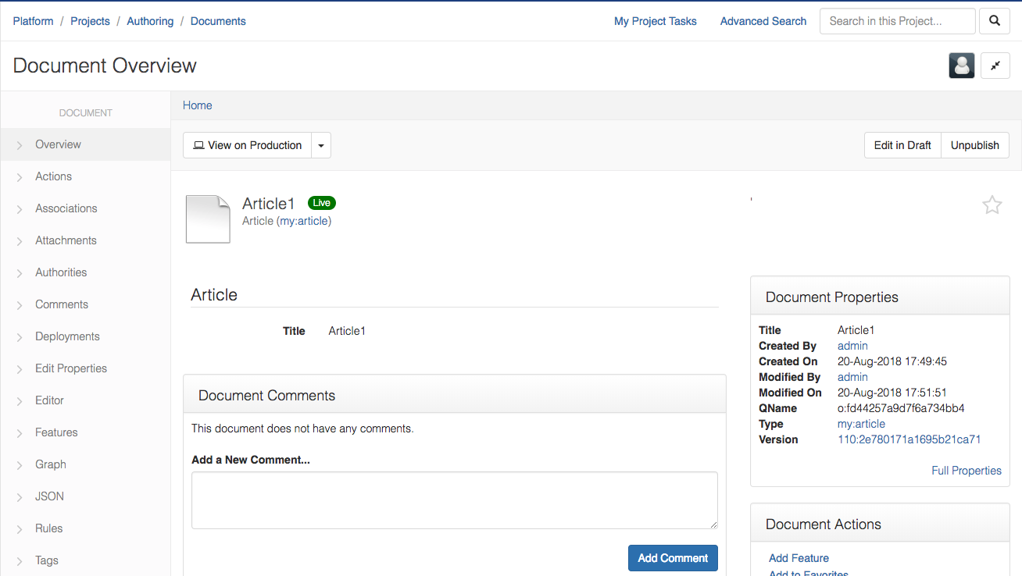Viewport: 1022px width, 576px height.
Task: Open Advanced Search link
Action: (x=763, y=21)
